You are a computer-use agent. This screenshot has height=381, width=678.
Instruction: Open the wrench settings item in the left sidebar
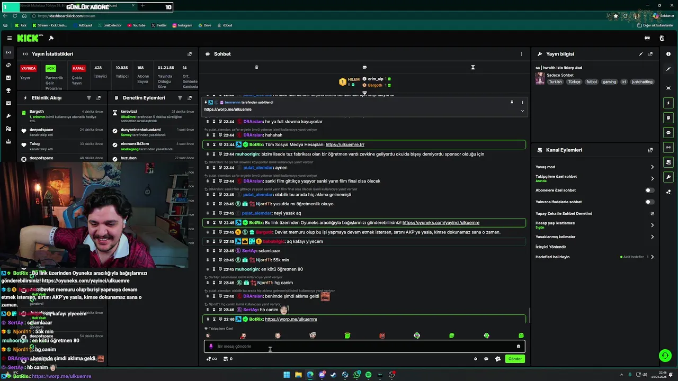(x=8, y=116)
